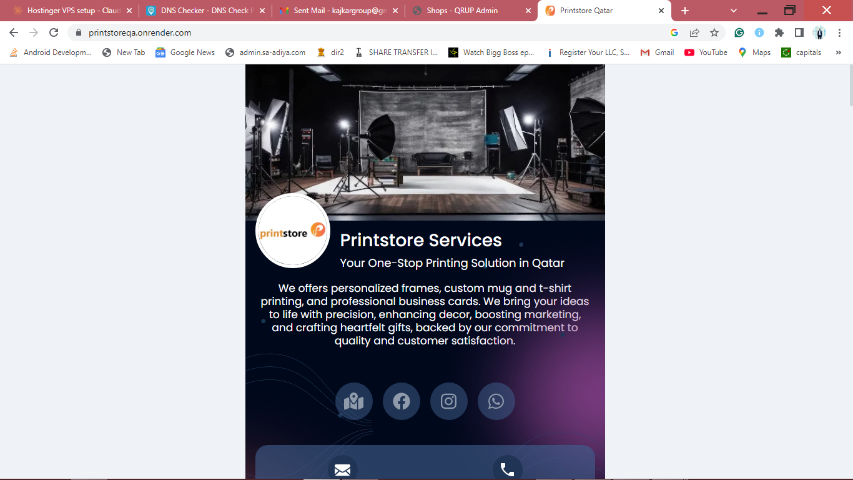Open the admin.sa-adiya.com bookmark
The image size is (853, 480).
(265, 52)
